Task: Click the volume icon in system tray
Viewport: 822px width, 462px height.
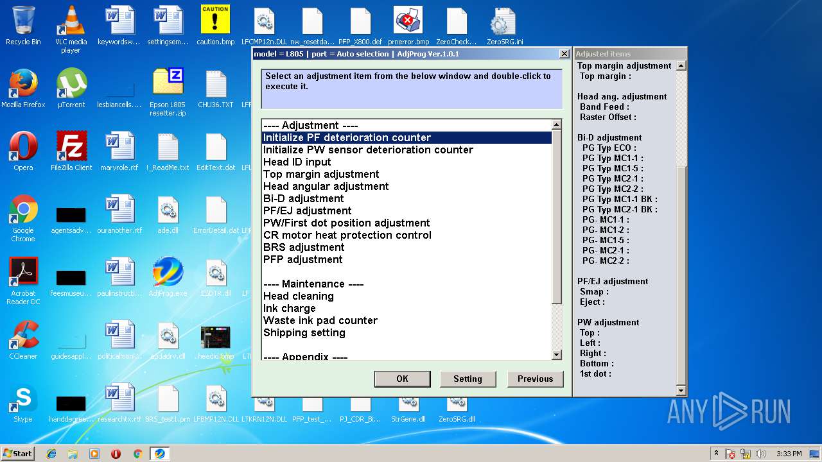Action: point(762,454)
